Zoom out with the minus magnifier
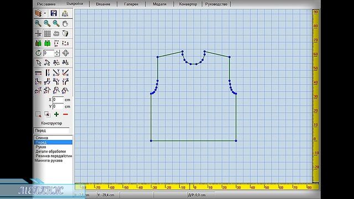Viewport: 354px width, 199px height. point(47,23)
